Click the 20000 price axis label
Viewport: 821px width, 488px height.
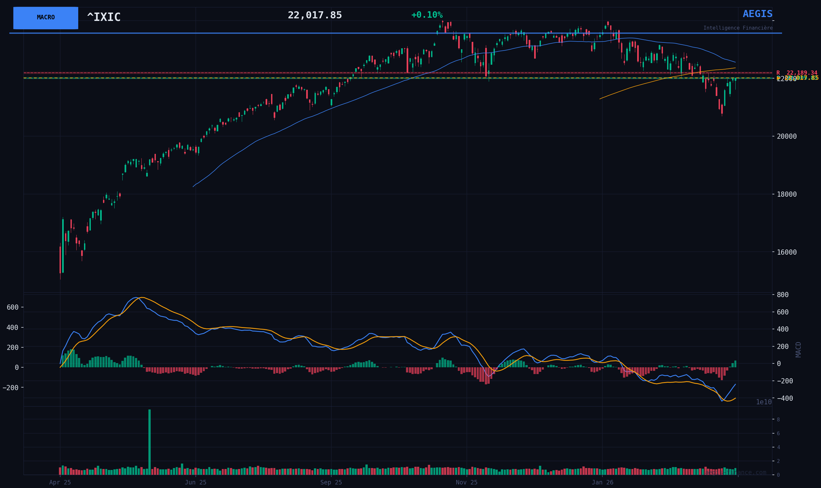click(787, 136)
